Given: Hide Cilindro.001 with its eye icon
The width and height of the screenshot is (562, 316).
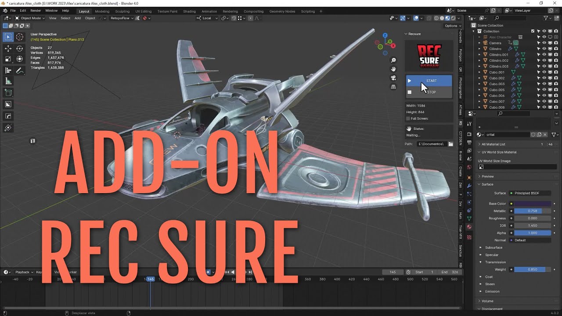Looking at the screenshot, I should point(544,55).
